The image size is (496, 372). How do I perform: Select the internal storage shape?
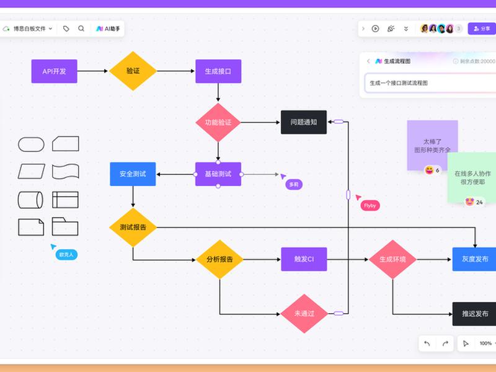[x=66, y=200]
